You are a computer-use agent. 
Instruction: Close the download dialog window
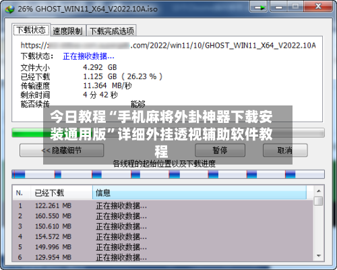click(x=317, y=7)
